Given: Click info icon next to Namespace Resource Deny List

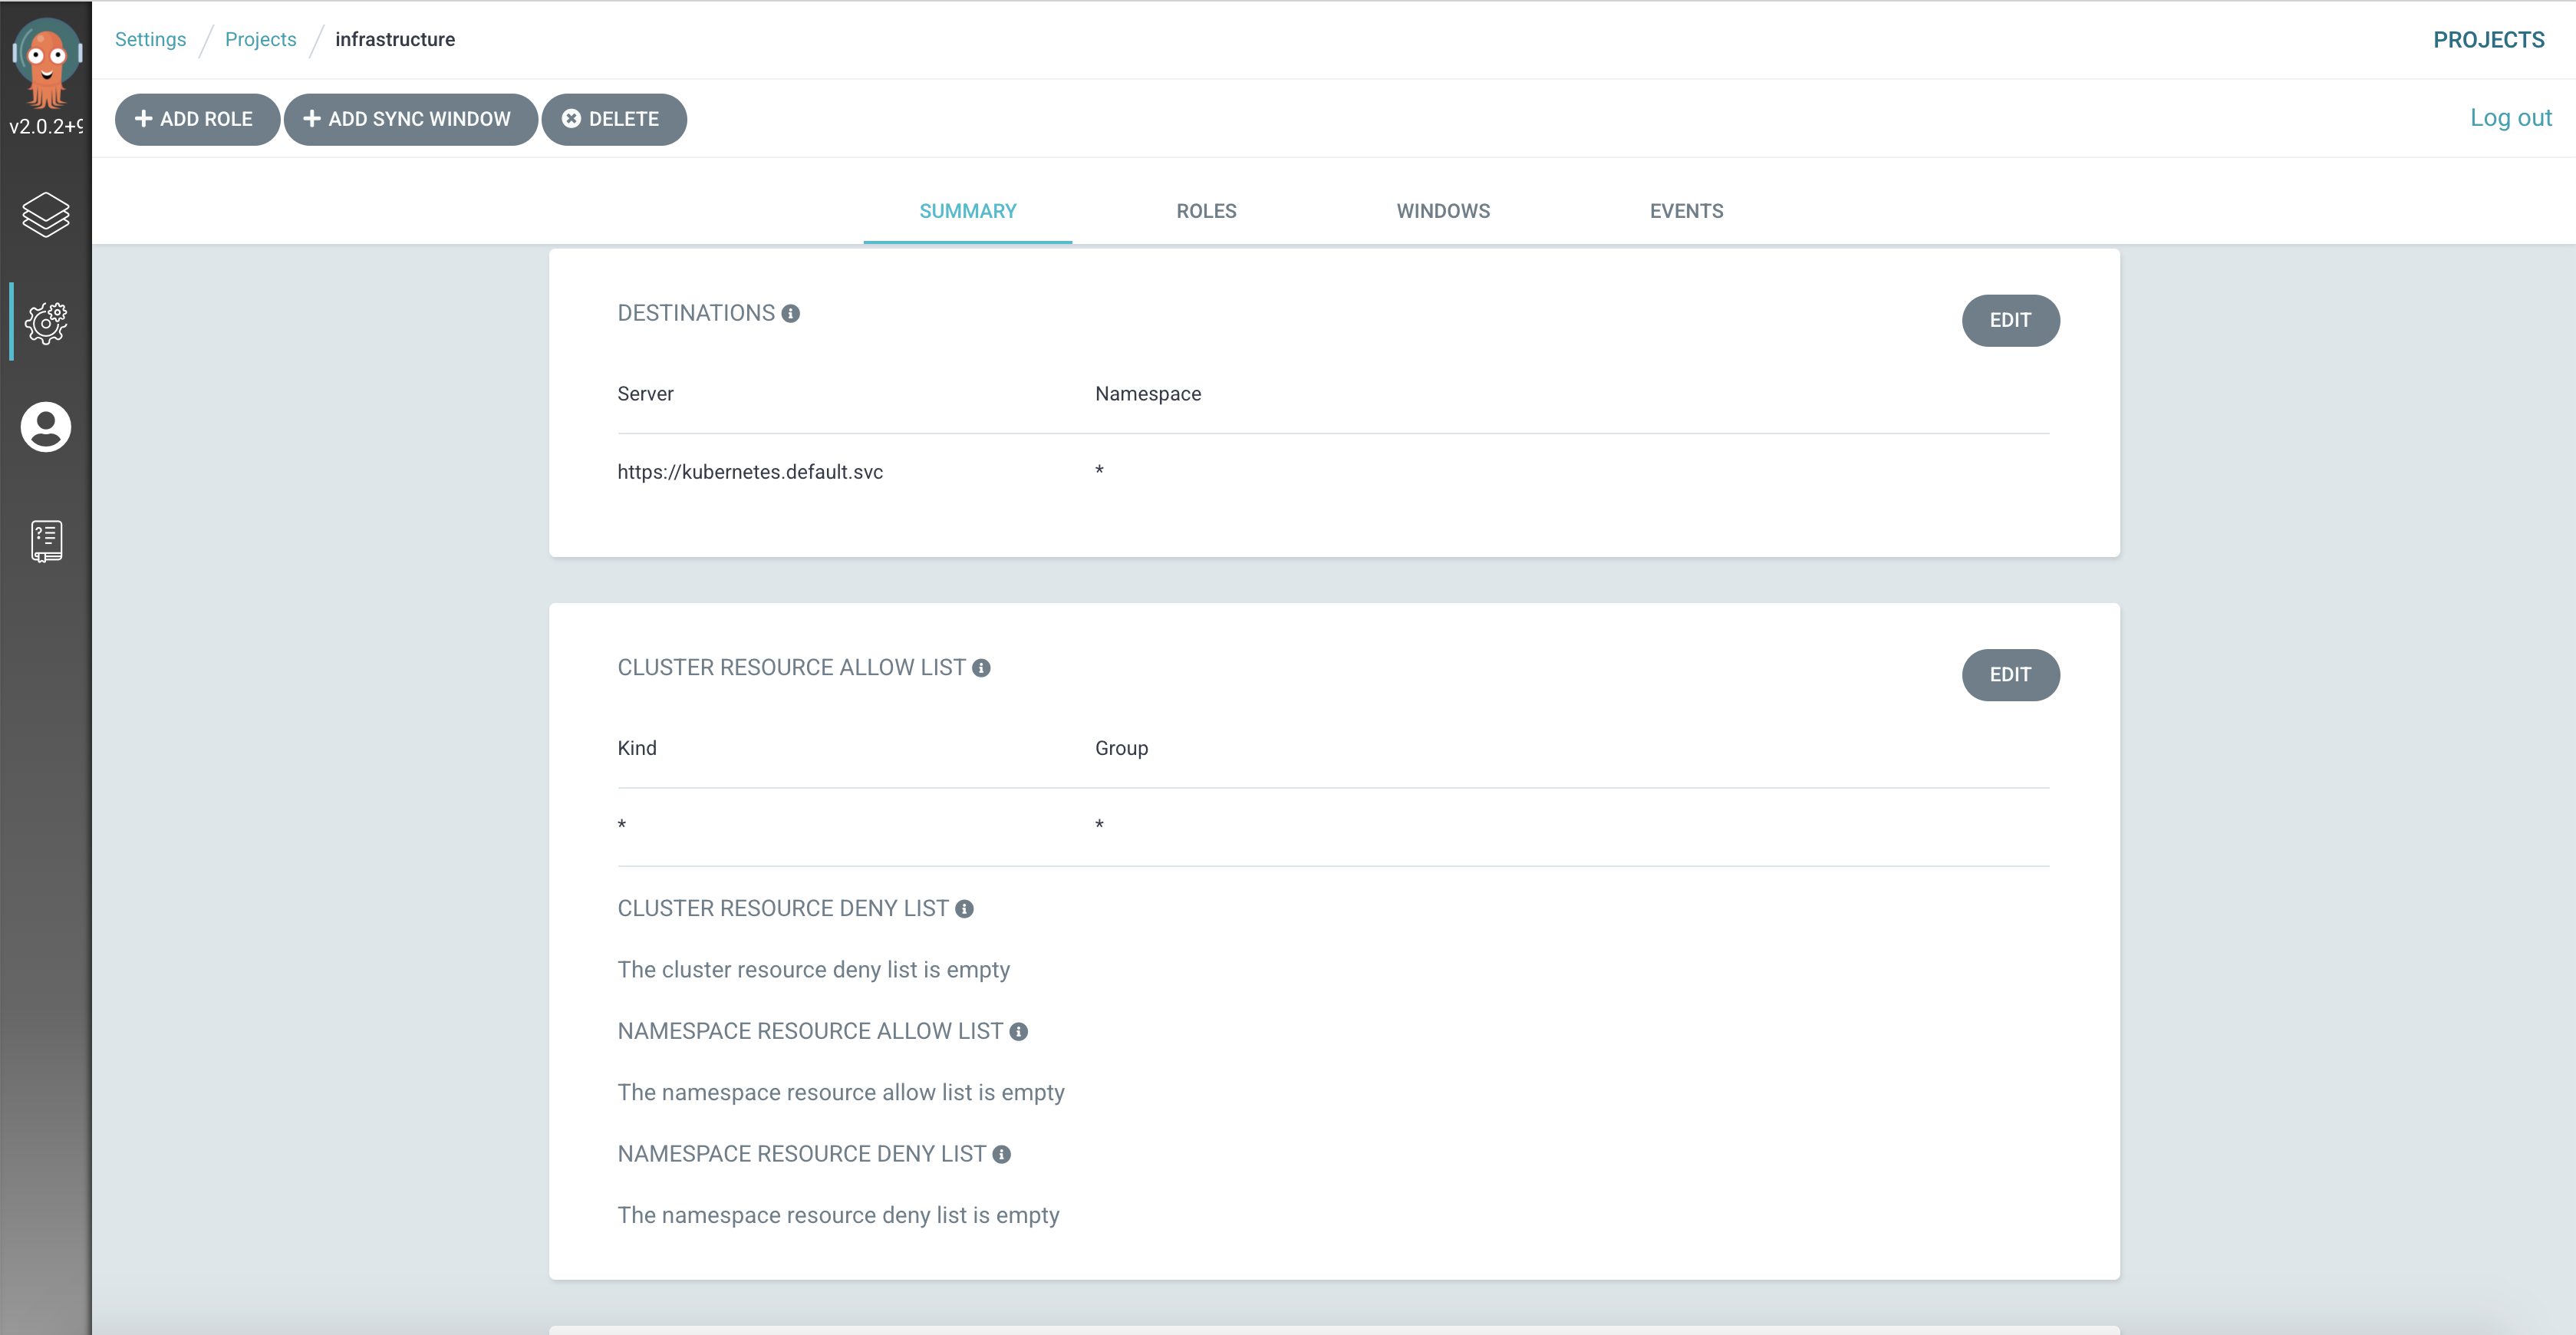Looking at the screenshot, I should [1001, 1155].
